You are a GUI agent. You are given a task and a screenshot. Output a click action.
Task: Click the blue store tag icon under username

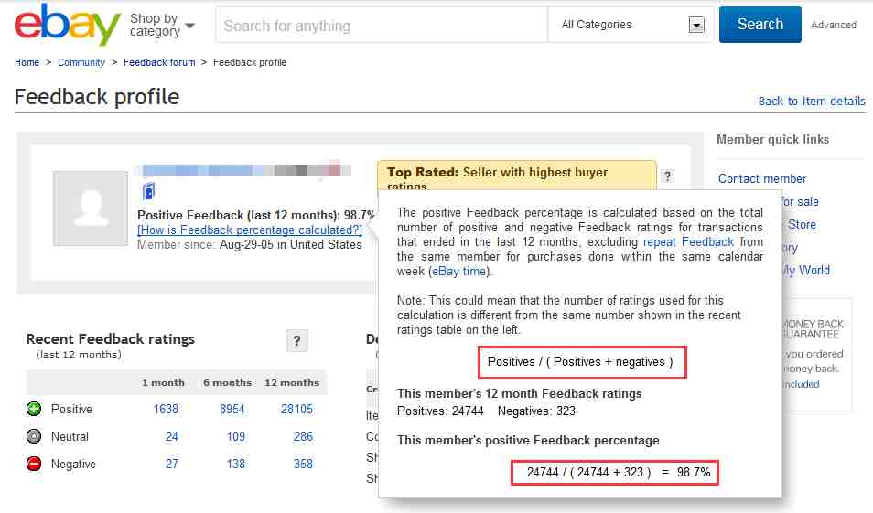coord(148,191)
